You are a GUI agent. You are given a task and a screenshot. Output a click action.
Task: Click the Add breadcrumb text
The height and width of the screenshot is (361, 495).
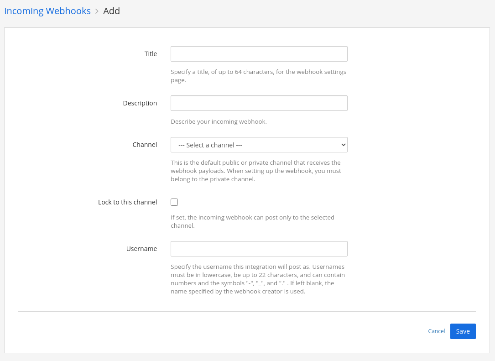pyautogui.click(x=111, y=11)
